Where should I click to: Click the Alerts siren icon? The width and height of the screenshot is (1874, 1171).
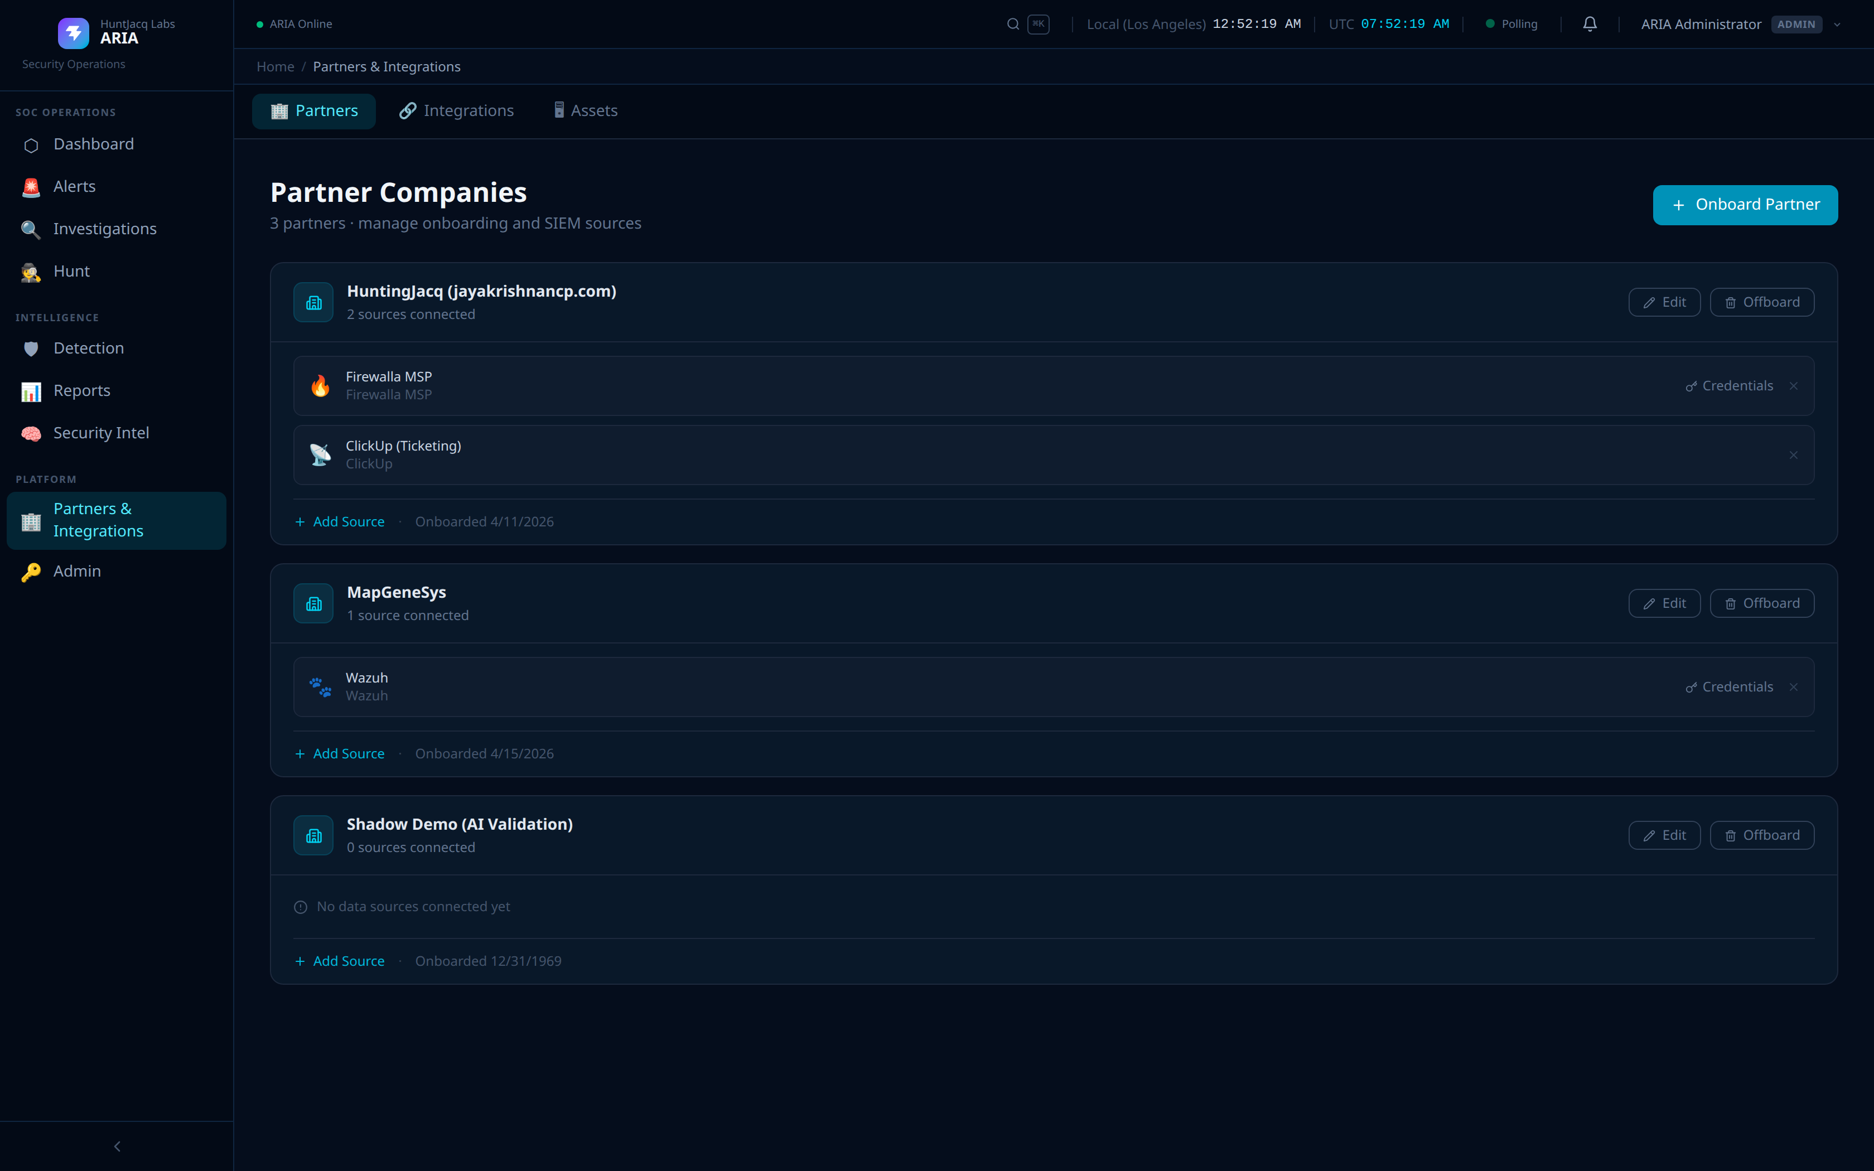(31, 187)
